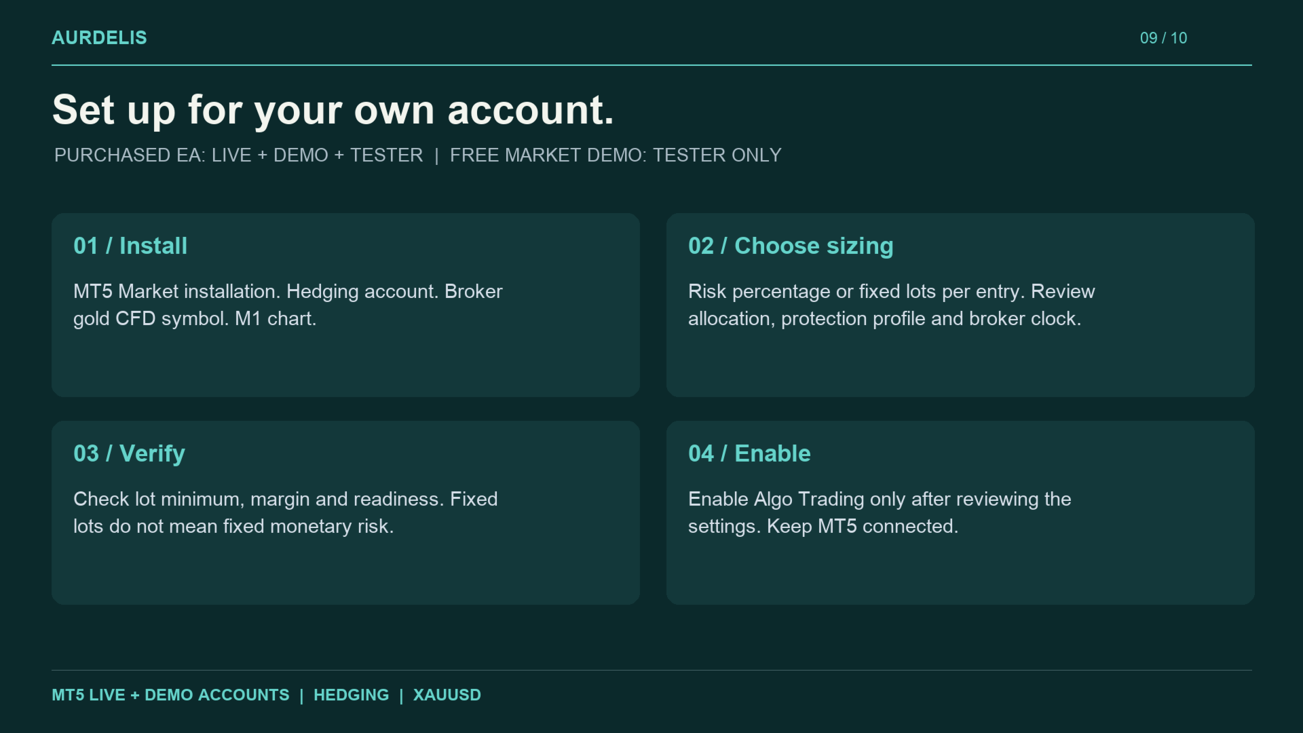This screenshot has height=733, width=1303.
Task: Click the FREE MARKET DEMO: TESTER ONLY text
Action: click(x=616, y=155)
